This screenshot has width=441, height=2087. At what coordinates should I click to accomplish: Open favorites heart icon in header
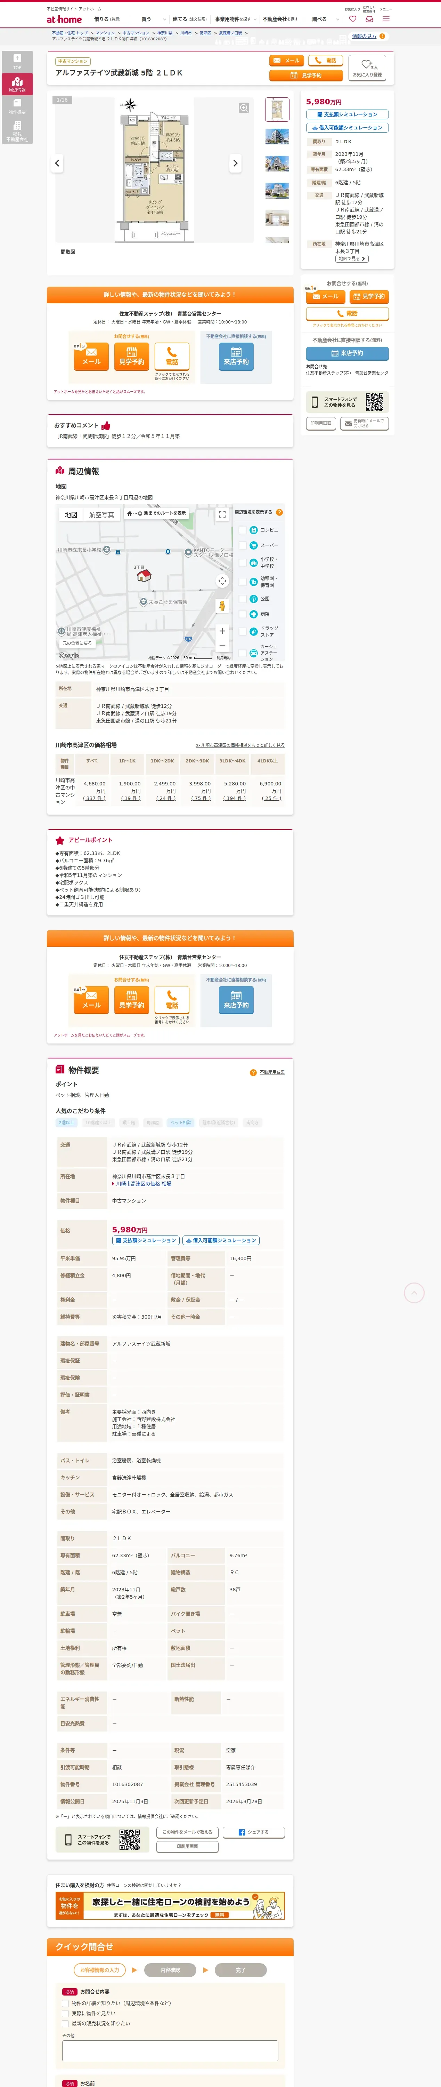(x=352, y=19)
